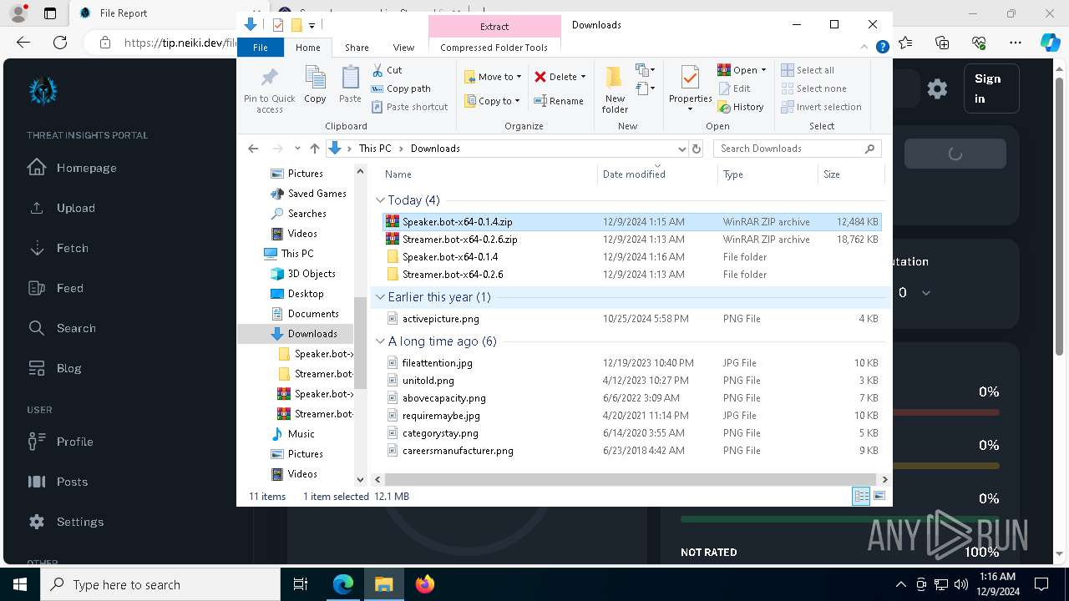
Task: Open Move to dropdown
Action: [493, 77]
